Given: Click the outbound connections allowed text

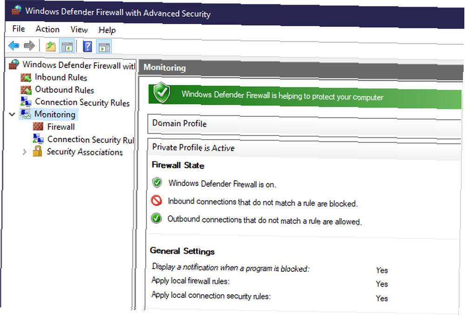Looking at the screenshot, I should point(265,220).
